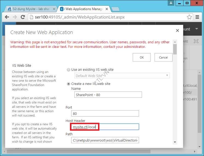Click the page horizontal scrollbar thumb

(x=79, y=151)
